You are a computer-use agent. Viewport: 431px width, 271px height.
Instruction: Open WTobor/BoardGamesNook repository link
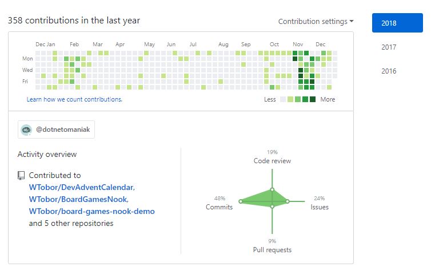click(x=78, y=199)
